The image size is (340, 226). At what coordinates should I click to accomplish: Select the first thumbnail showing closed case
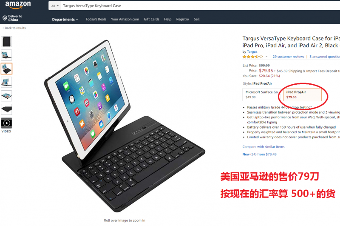tap(6, 41)
